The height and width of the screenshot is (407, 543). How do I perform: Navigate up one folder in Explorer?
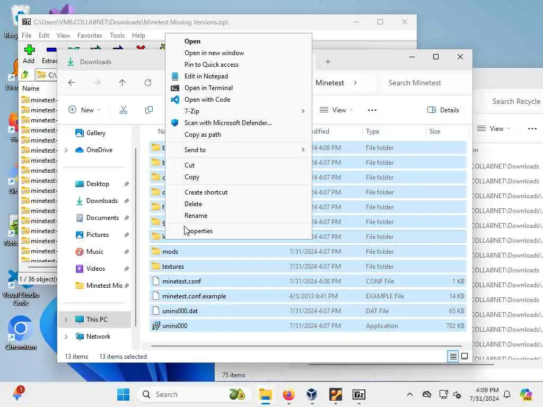coord(122,83)
